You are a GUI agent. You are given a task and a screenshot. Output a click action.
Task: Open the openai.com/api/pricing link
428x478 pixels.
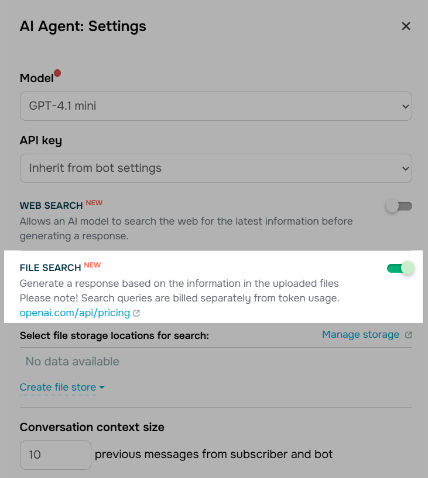(x=74, y=313)
